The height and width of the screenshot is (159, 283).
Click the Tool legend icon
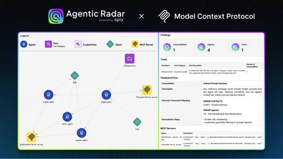[x=48, y=44]
